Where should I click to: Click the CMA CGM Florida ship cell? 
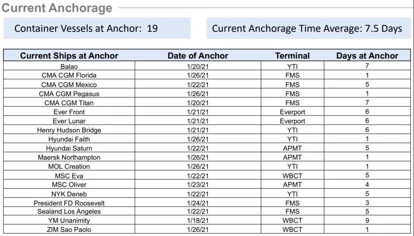coord(69,76)
